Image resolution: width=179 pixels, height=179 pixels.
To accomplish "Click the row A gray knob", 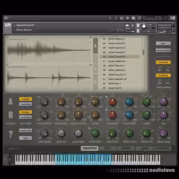I will pos(44,102).
